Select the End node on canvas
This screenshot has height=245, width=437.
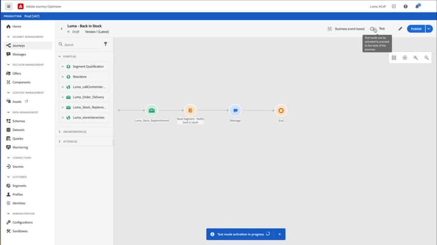tap(281, 110)
